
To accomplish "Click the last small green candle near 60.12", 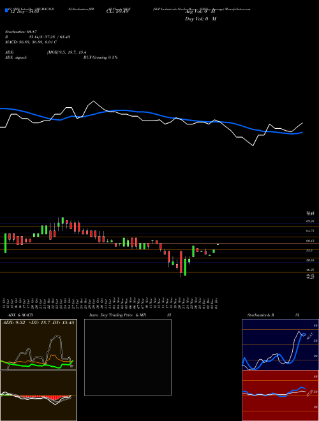I will [x=218, y=244].
